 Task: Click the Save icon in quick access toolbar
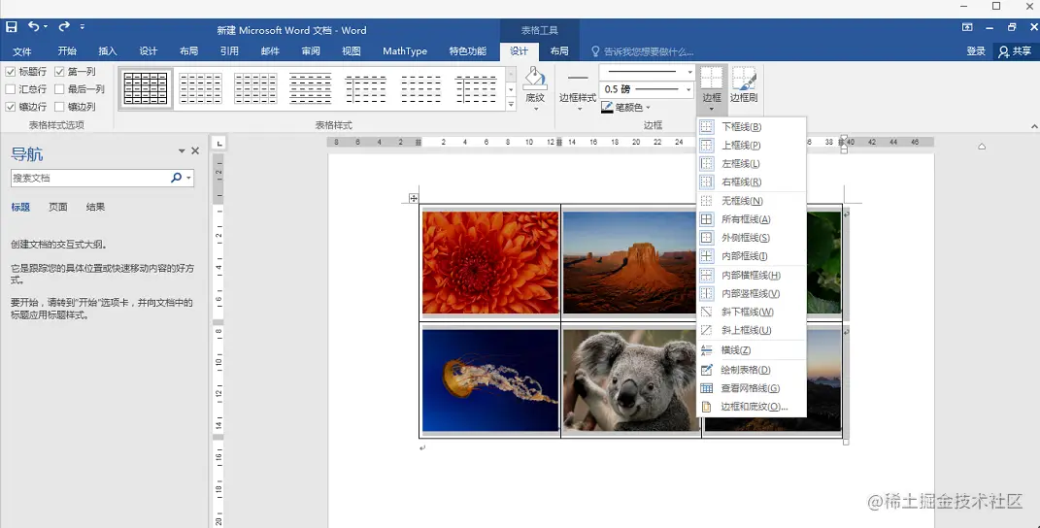click(x=12, y=27)
